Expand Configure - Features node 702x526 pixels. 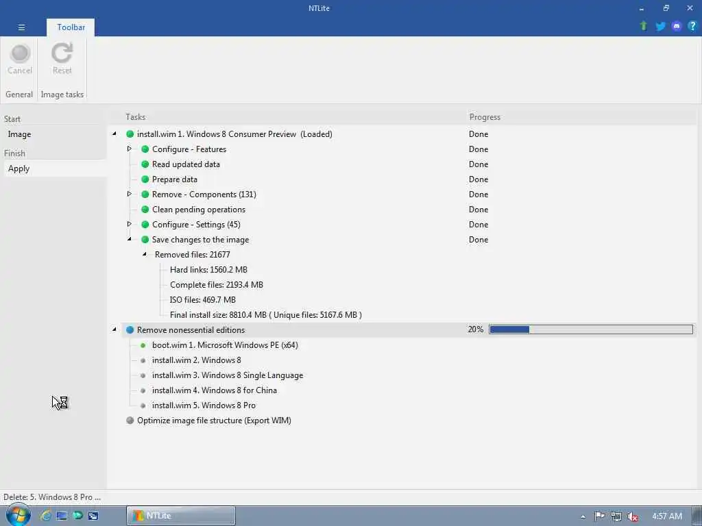(130, 149)
